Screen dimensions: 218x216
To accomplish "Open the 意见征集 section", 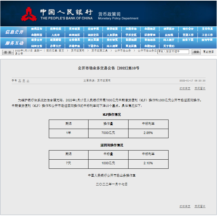I will [131, 46].
